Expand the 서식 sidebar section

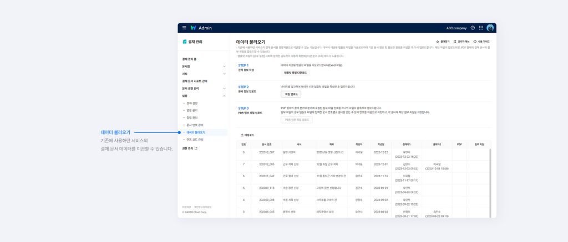[224, 74]
